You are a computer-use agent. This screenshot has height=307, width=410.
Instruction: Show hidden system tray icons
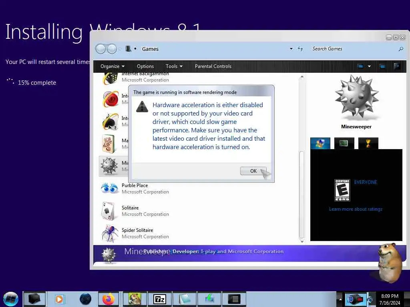pyautogui.click(x=340, y=299)
